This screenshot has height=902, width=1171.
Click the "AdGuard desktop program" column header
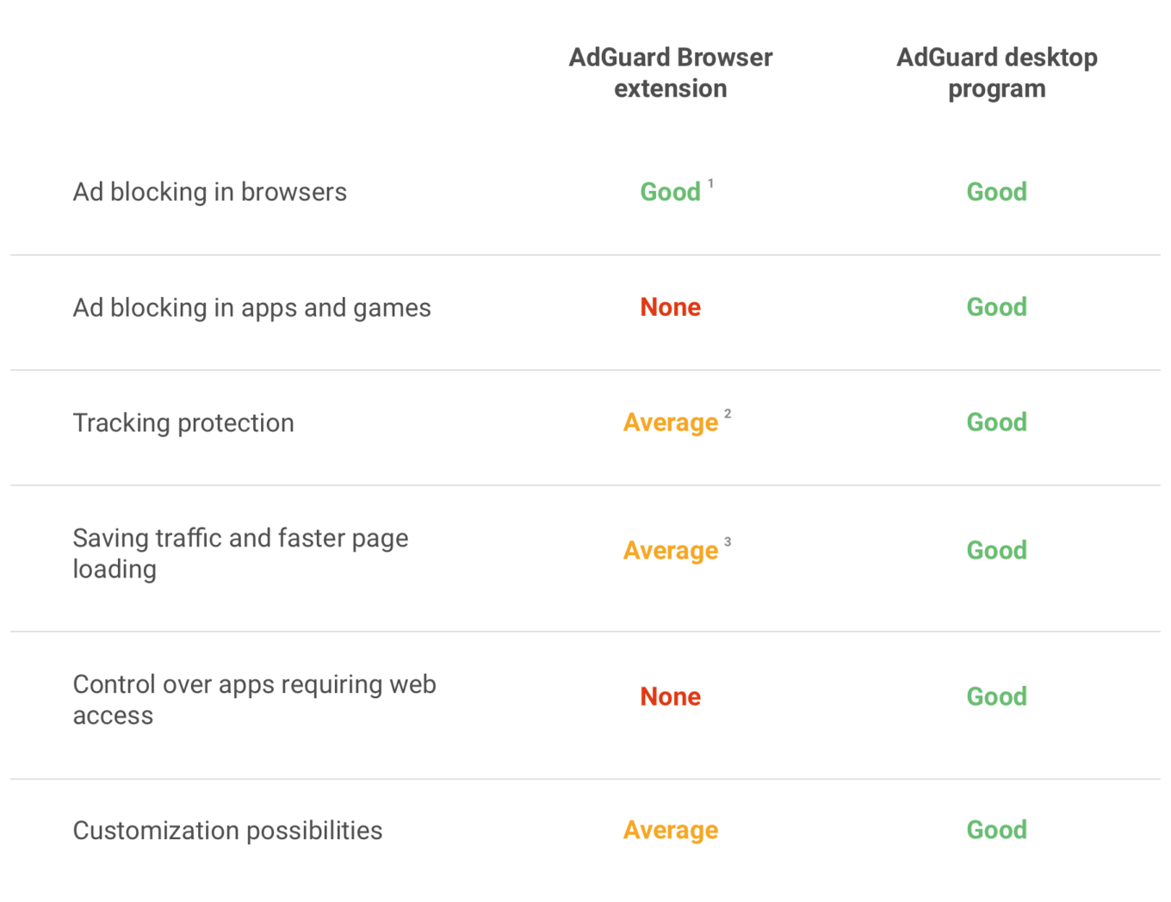pos(996,73)
